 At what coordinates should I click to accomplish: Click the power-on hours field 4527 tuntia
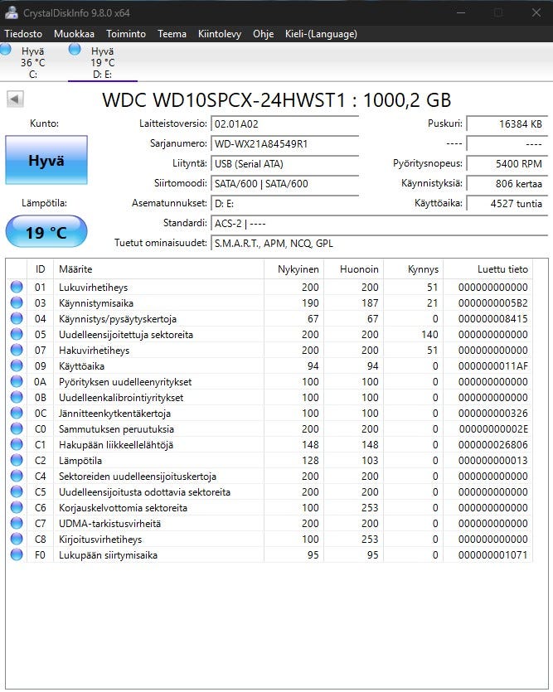coord(507,203)
